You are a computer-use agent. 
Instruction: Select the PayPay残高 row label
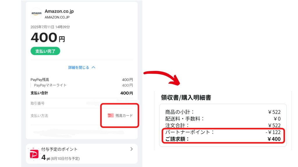click(40, 80)
